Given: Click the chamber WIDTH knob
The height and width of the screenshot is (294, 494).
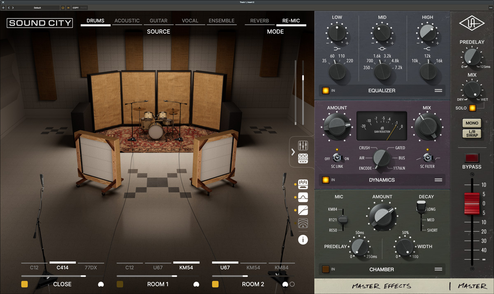Looking at the screenshot, I should coord(405,247).
